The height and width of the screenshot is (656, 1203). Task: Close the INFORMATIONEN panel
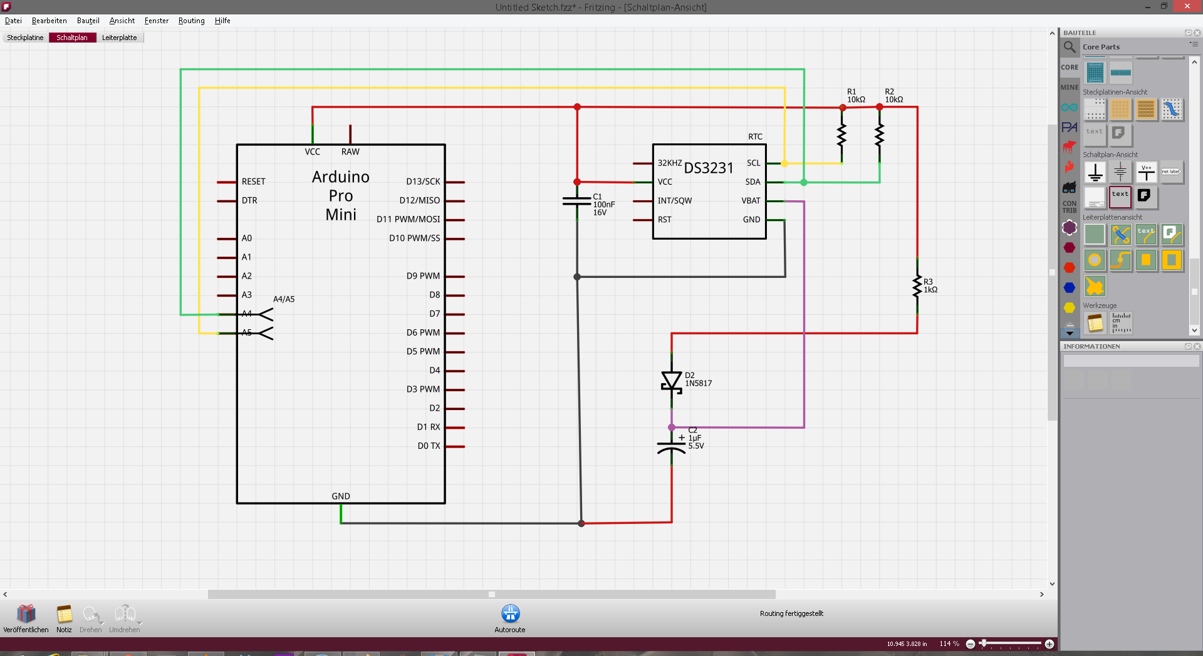point(1197,346)
